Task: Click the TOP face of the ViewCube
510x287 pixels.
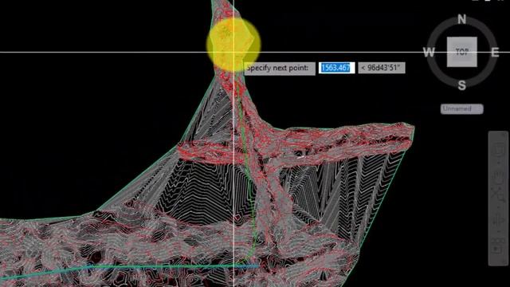Action: pyautogui.click(x=462, y=52)
